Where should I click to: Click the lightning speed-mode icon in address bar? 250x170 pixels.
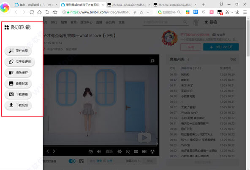(x=135, y=12)
